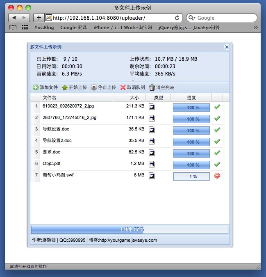This screenshot has width=266, height=277.
Task: Select row 葡萄小鸡图.swf file name
Action: (58, 175)
